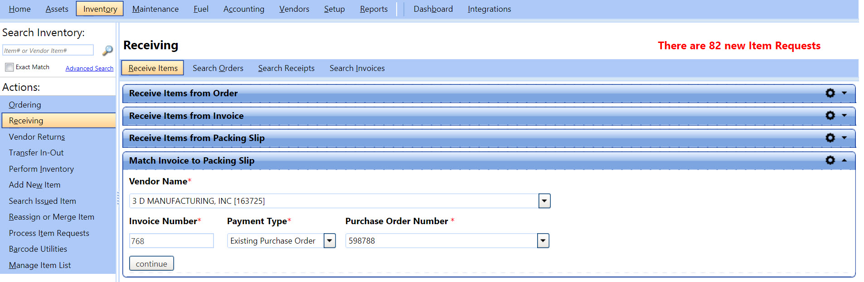Expand the Receive Items from Order panel

(x=844, y=93)
